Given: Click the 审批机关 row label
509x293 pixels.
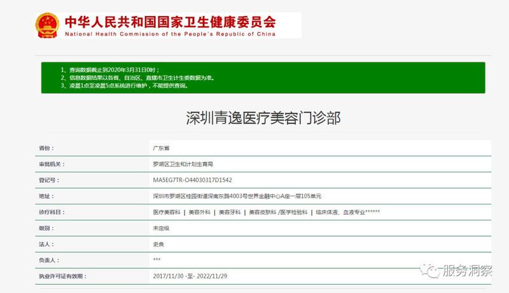Looking at the screenshot, I should tap(52, 164).
